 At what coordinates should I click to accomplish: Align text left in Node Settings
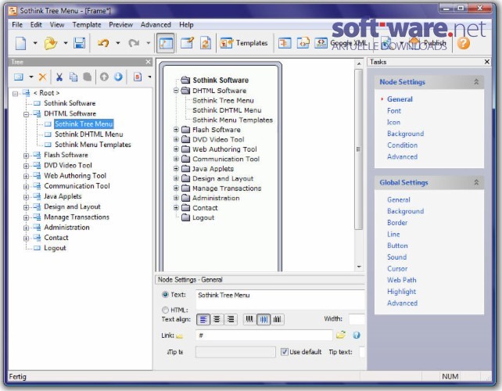tap(203, 319)
